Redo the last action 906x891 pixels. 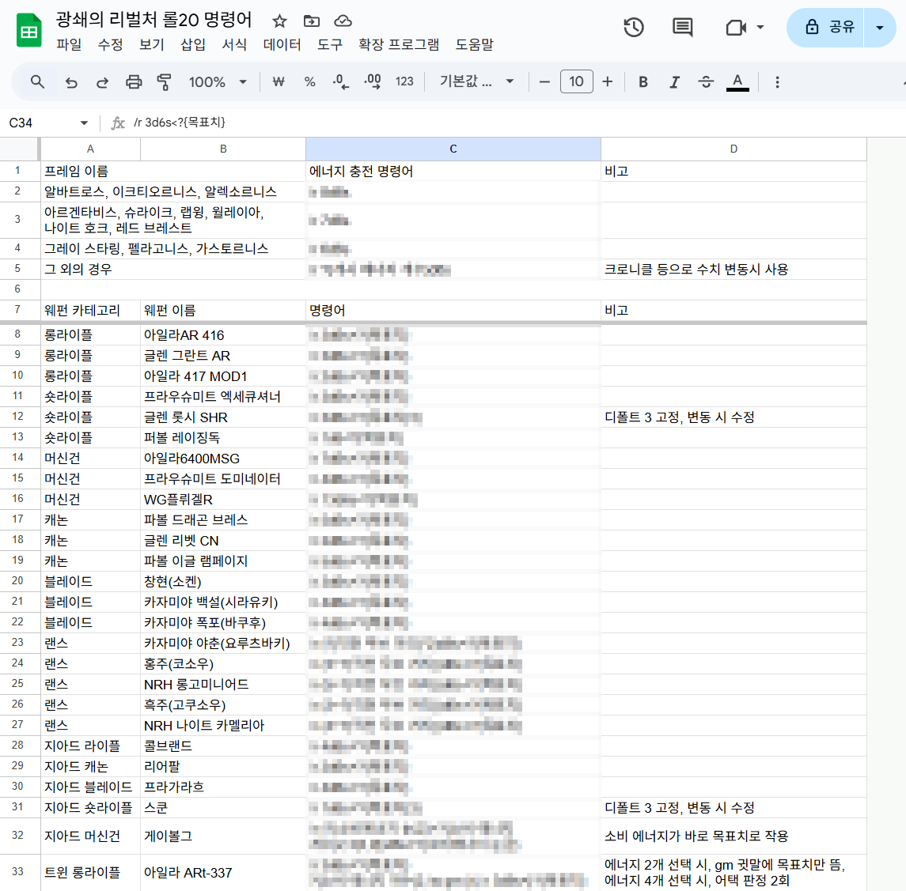click(102, 82)
